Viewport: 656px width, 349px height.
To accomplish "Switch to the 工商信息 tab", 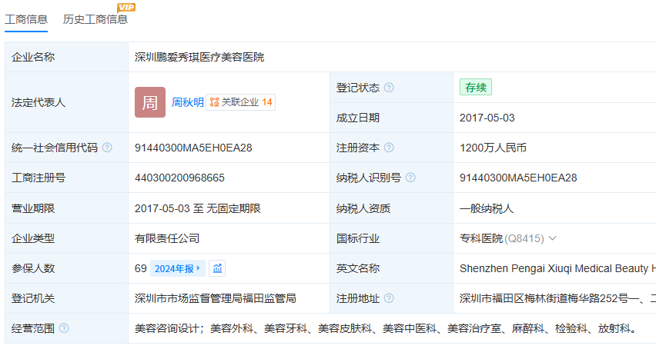I will tap(26, 19).
